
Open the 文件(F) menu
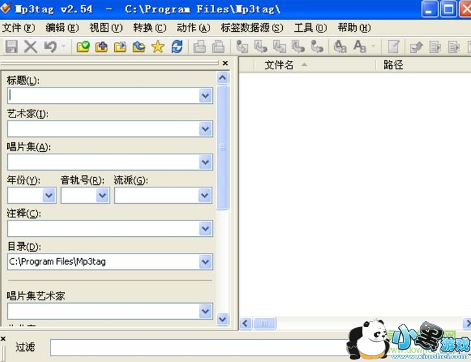pyautogui.click(x=19, y=28)
